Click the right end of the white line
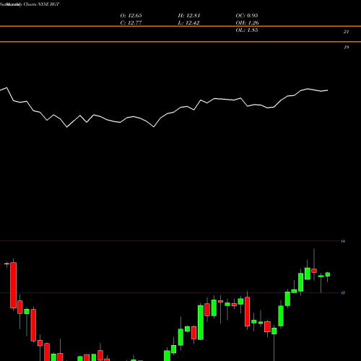The height and width of the screenshot is (361, 361). tap(327, 90)
